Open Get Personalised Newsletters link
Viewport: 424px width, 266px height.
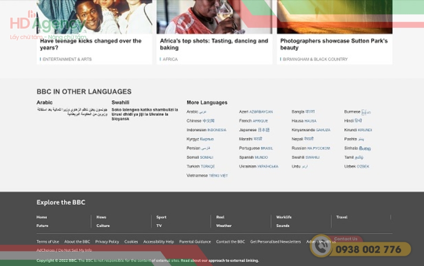coord(275,242)
